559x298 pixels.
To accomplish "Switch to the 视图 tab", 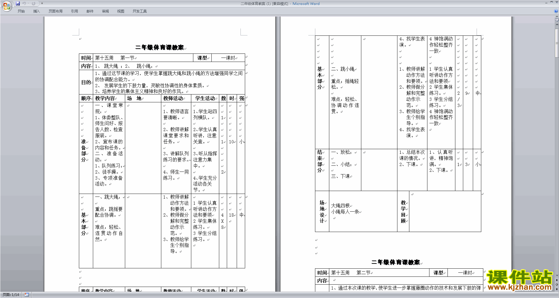I will coord(121,11).
